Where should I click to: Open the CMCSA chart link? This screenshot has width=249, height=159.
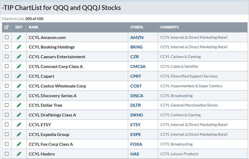(x=138, y=67)
